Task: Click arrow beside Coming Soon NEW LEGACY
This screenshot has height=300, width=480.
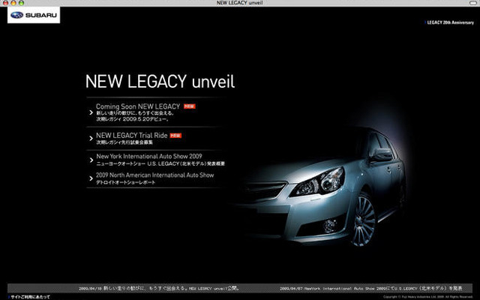Action: 91,112
